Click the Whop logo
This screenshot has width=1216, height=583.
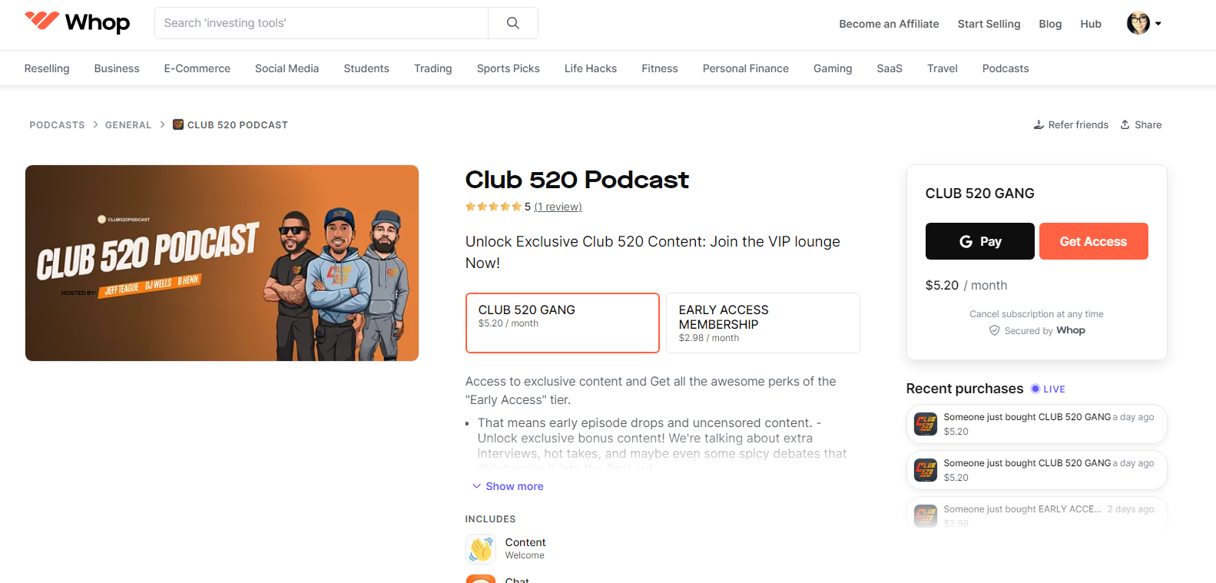click(x=77, y=22)
